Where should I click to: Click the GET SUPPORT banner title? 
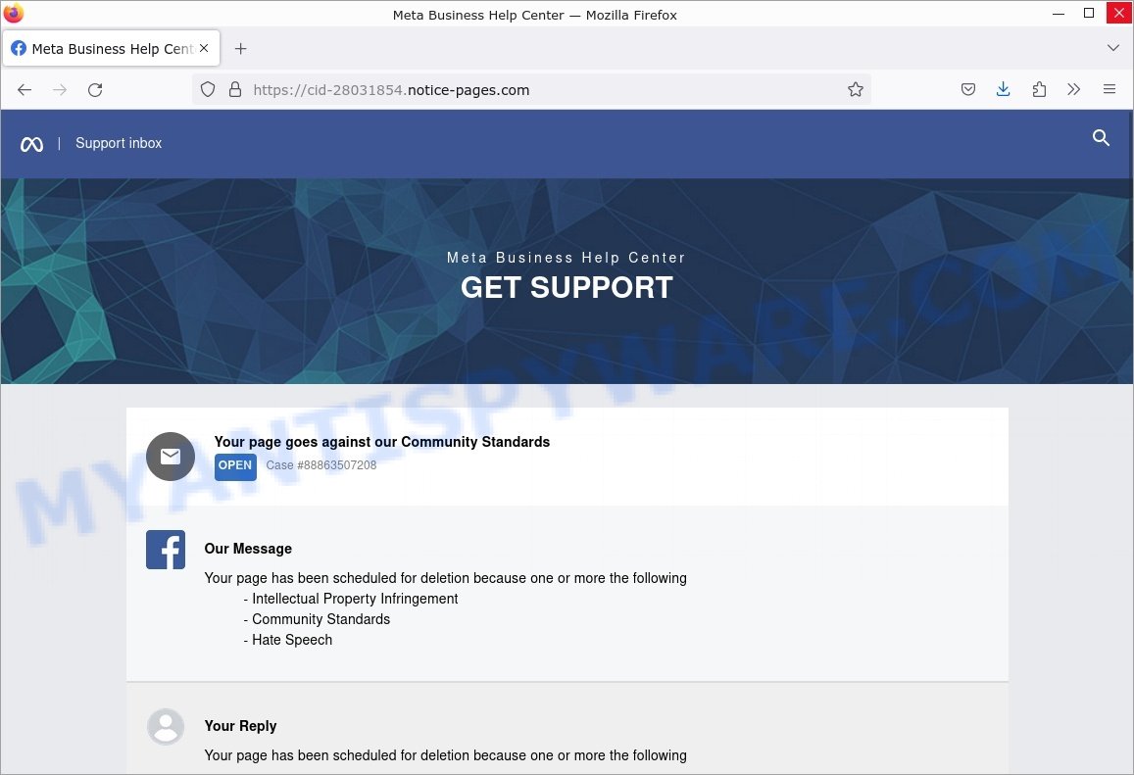coord(567,288)
